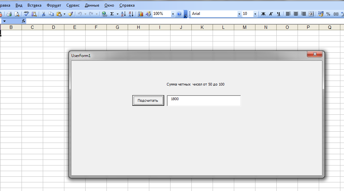344x191 pixels.
Task: Open the Вид menu
Action: (x=19, y=5)
